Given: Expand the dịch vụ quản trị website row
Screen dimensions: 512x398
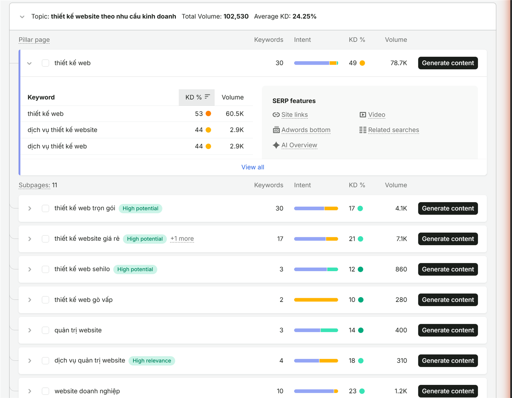Looking at the screenshot, I should pyautogui.click(x=30, y=361).
